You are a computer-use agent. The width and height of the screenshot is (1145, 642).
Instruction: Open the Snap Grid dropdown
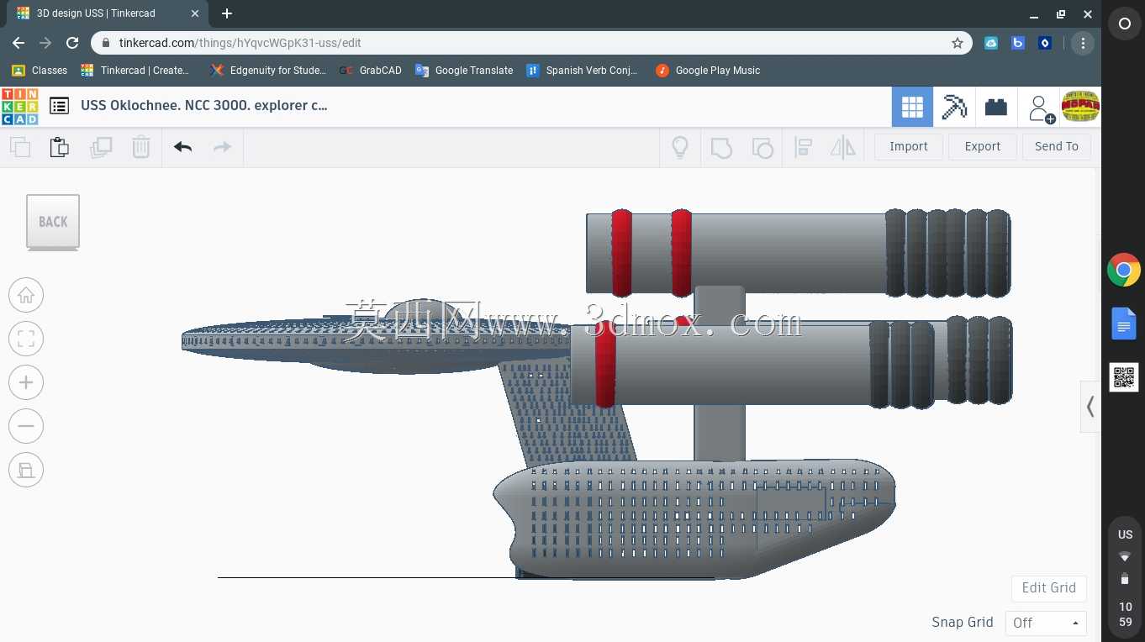(x=1046, y=623)
